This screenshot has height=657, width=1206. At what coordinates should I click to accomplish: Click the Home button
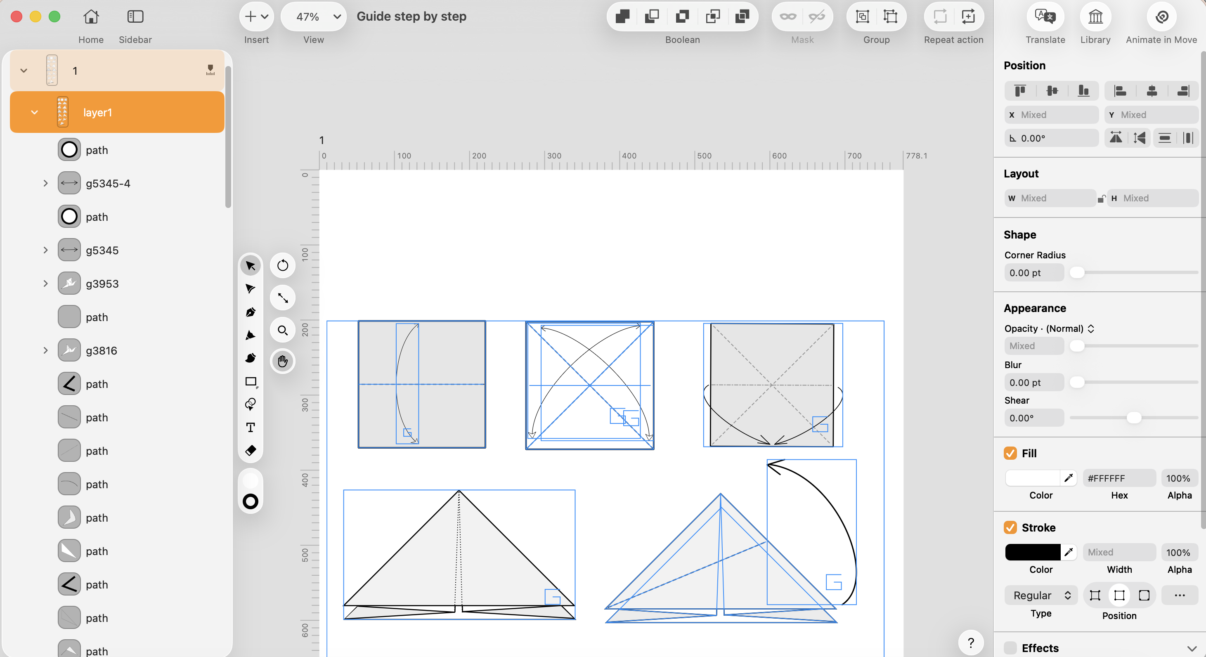(91, 17)
